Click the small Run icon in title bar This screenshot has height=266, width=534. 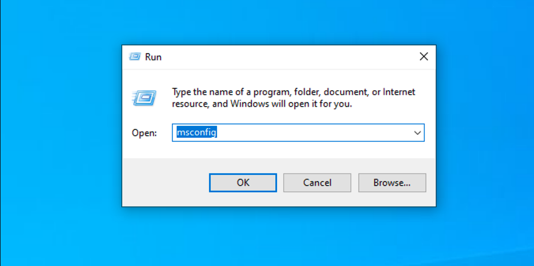(x=135, y=57)
